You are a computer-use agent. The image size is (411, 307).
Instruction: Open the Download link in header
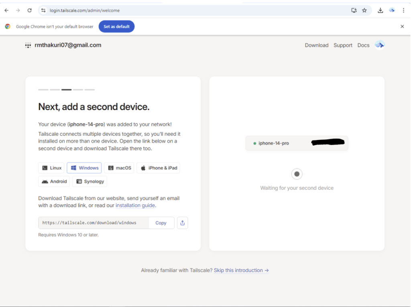(316, 45)
